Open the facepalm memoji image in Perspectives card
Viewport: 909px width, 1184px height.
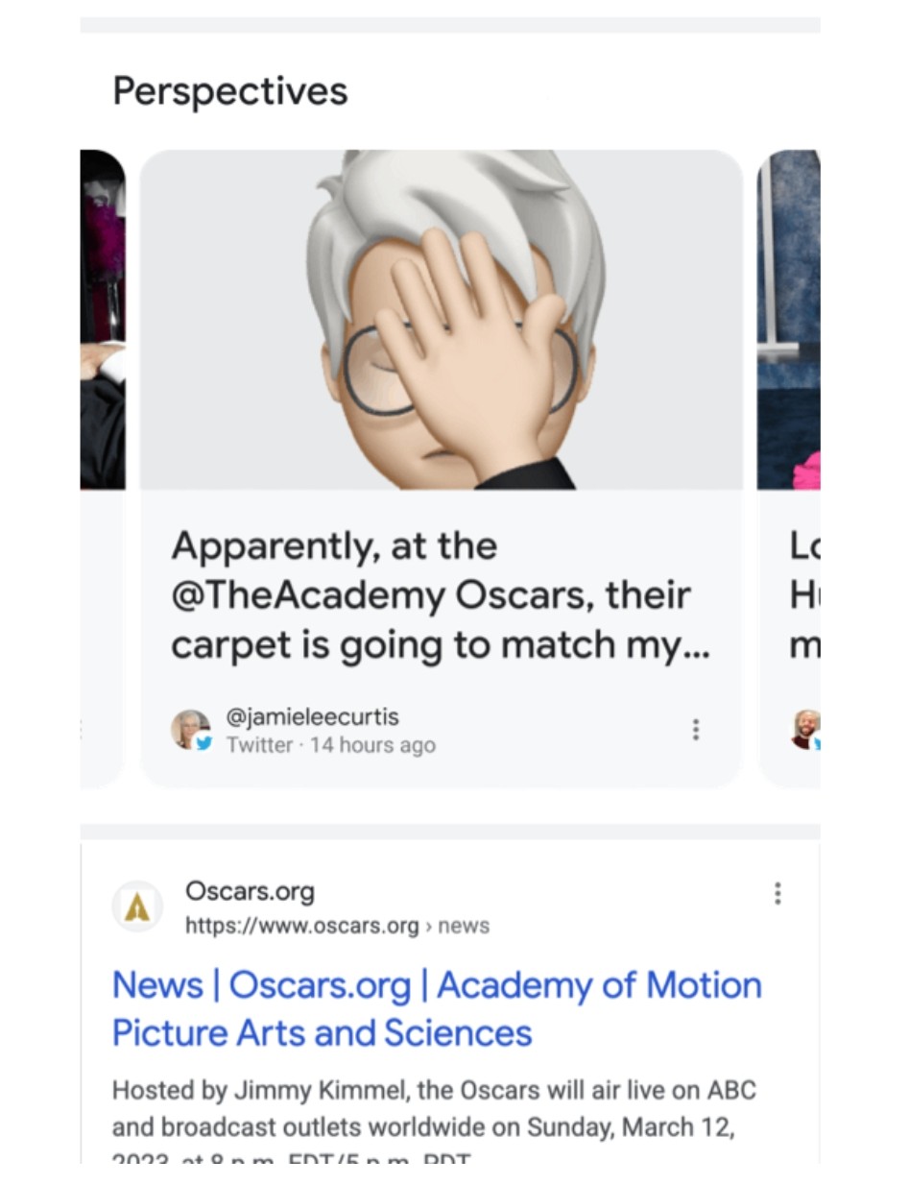(x=442, y=320)
